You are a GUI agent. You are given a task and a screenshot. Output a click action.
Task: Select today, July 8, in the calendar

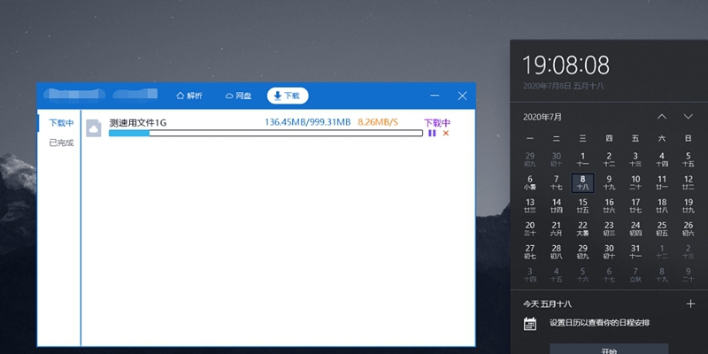point(582,183)
